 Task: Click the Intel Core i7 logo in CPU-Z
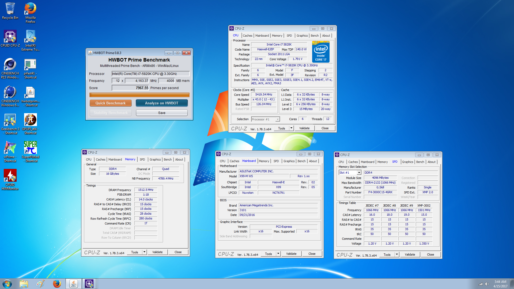click(x=321, y=52)
